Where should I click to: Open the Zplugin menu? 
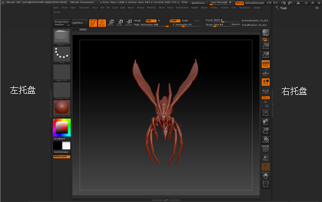click(257, 8)
